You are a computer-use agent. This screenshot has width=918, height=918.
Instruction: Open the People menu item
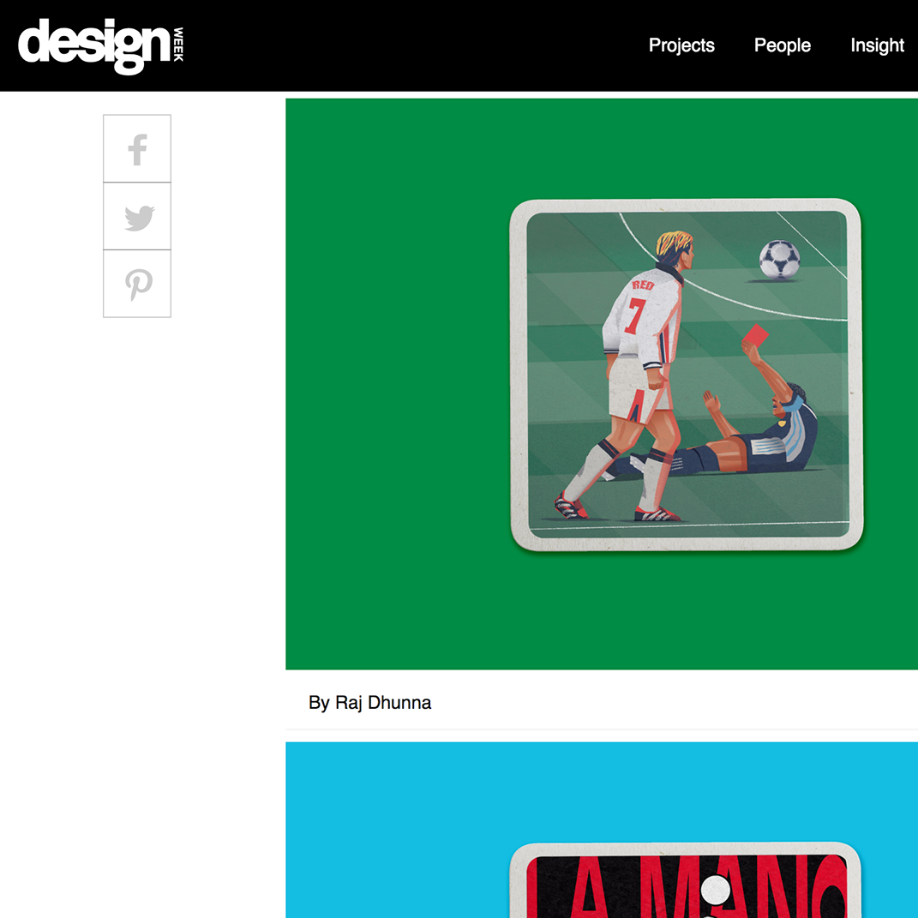coord(783,45)
